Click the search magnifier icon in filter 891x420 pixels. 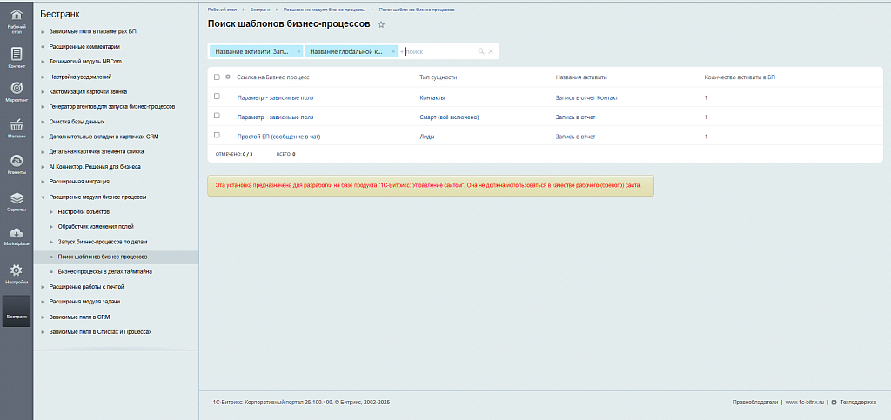[x=481, y=51]
